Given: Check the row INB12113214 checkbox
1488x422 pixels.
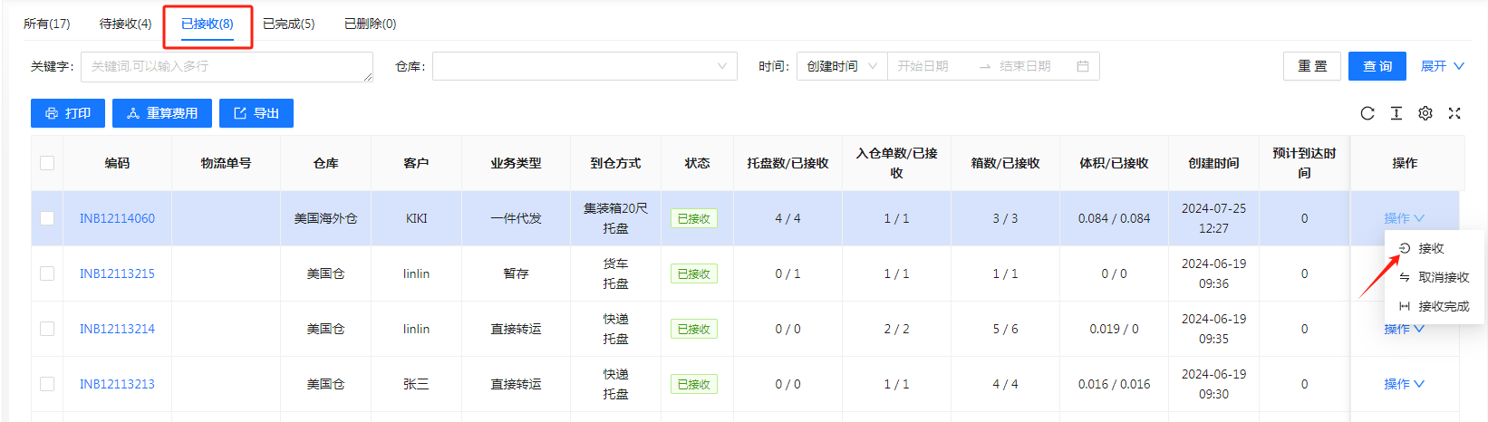Looking at the screenshot, I should pyautogui.click(x=47, y=329).
